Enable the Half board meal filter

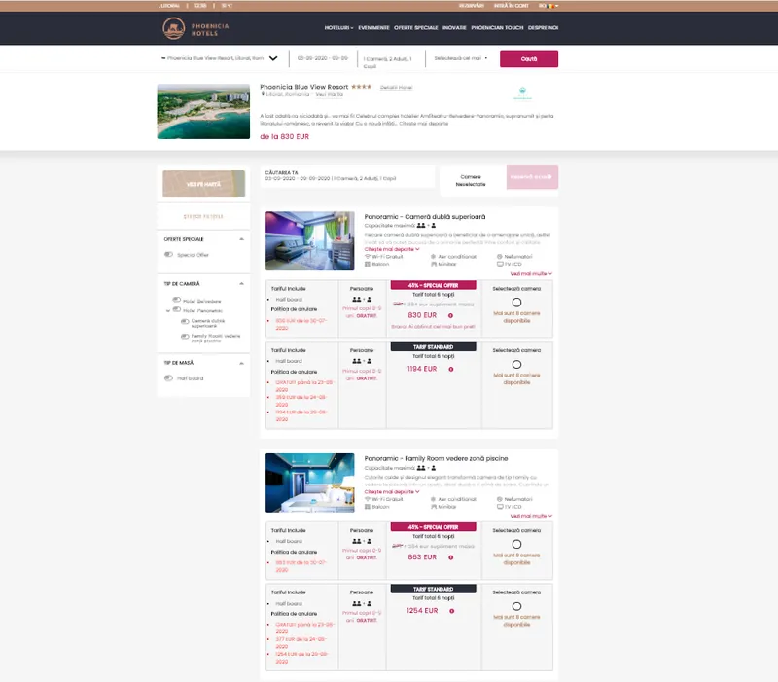169,378
